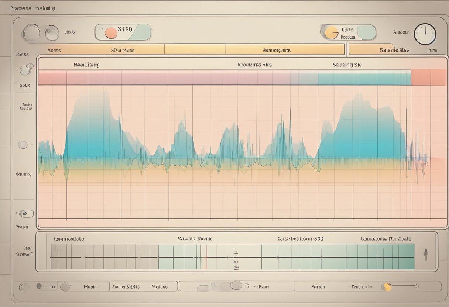Click the round knob left of Meofi

point(65,286)
